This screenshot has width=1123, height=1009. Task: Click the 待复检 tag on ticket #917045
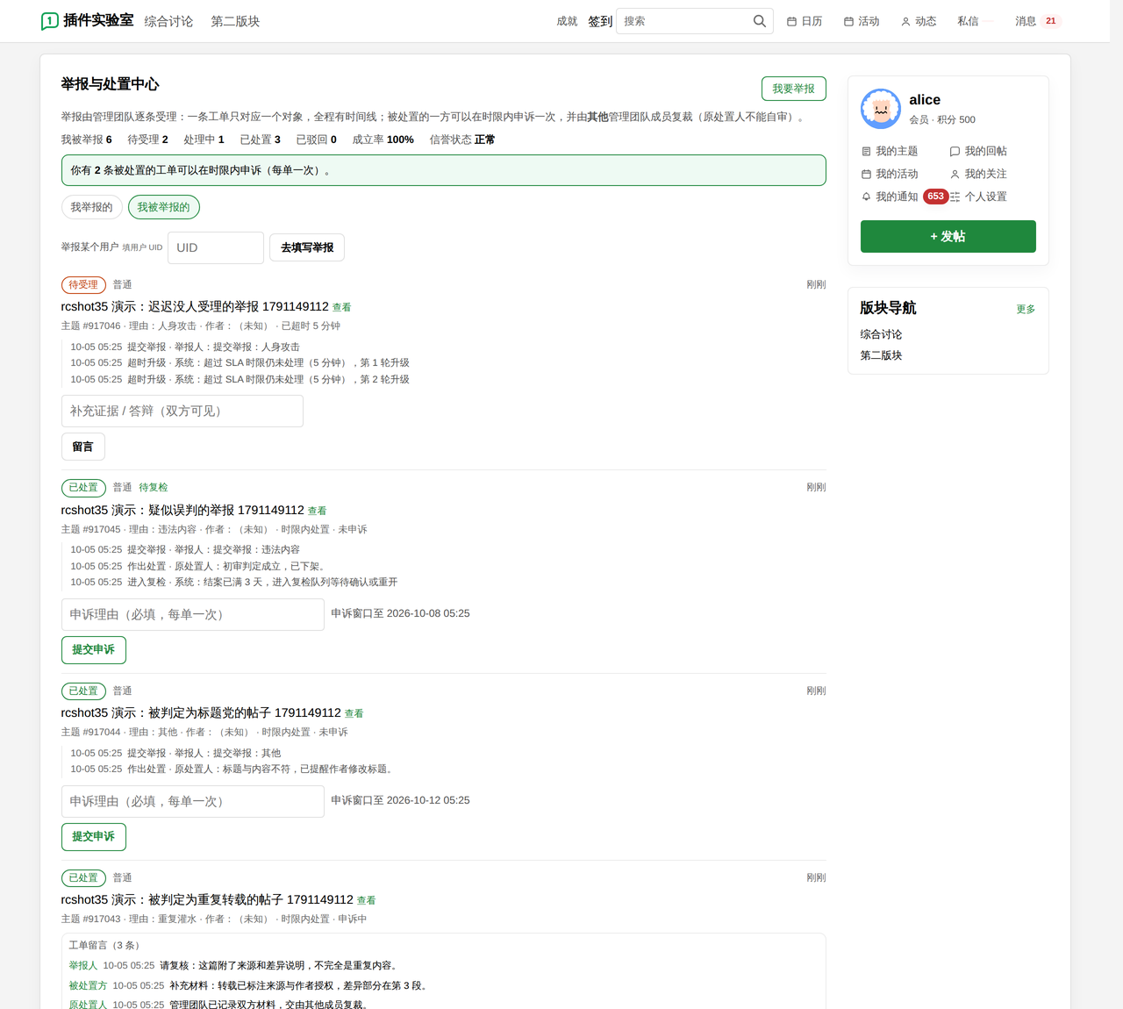click(154, 488)
